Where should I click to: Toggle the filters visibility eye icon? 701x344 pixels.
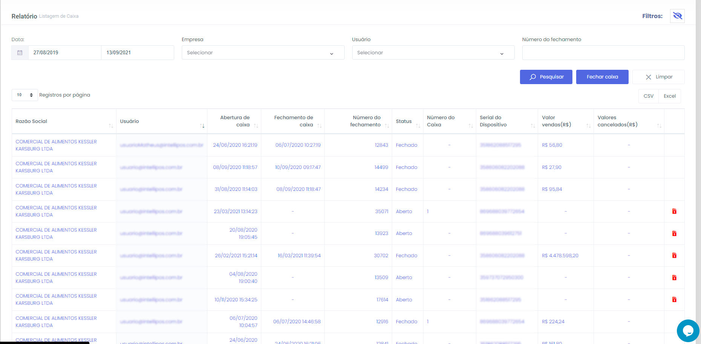(x=677, y=16)
